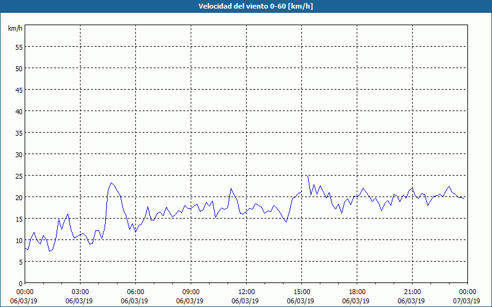Select the '06/03/19' date beneath the 09:00 label

[189, 301]
